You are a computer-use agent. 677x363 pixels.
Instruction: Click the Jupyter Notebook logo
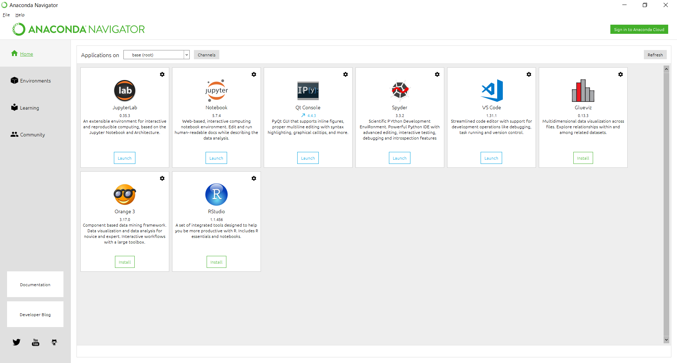pos(216,91)
